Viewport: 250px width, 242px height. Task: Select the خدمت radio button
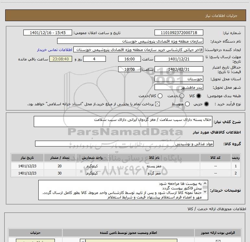182,96
